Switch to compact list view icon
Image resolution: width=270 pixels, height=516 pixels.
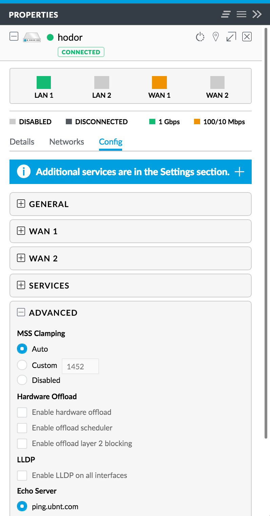coord(226,14)
